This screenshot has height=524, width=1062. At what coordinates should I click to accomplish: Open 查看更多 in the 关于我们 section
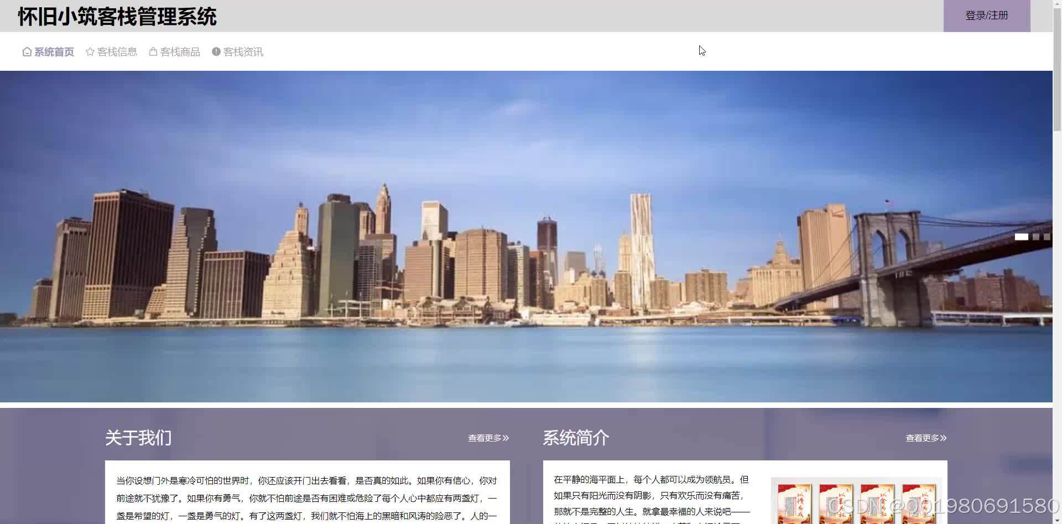click(x=487, y=437)
